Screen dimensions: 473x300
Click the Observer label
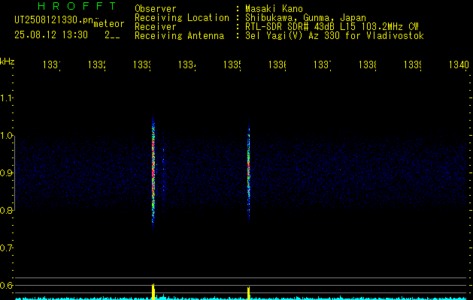(x=156, y=9)
